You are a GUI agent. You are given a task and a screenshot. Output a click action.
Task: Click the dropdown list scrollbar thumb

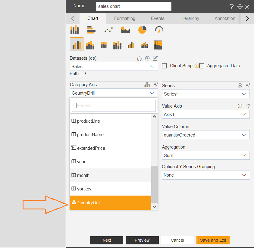pyautogui.click(x=154, y=185)
